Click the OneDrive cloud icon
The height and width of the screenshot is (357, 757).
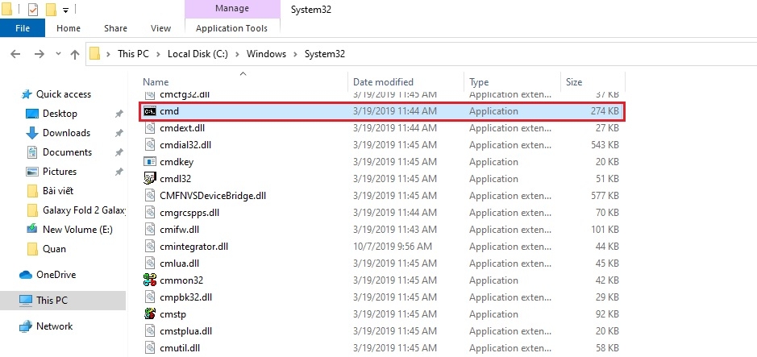(26, 275)
